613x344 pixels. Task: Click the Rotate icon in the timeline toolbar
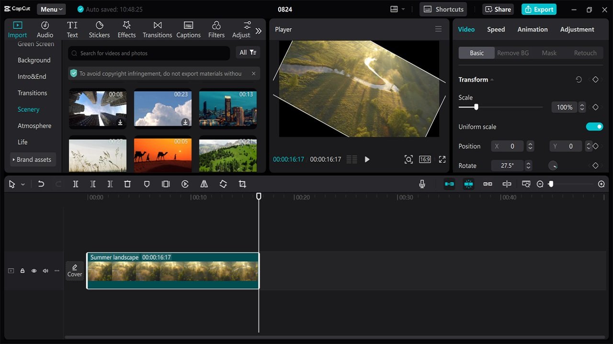[223, 184]
